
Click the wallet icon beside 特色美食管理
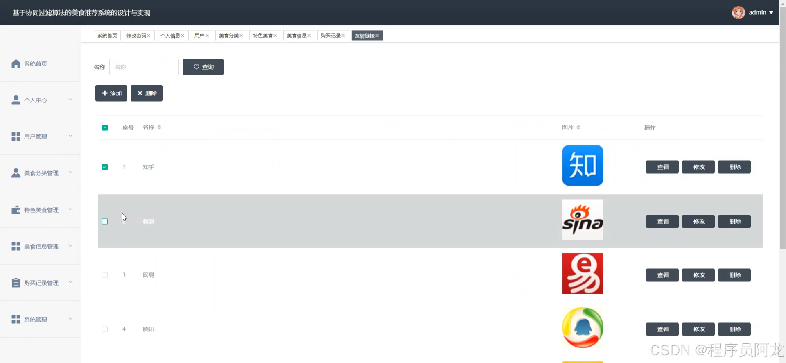click(16, 210)
